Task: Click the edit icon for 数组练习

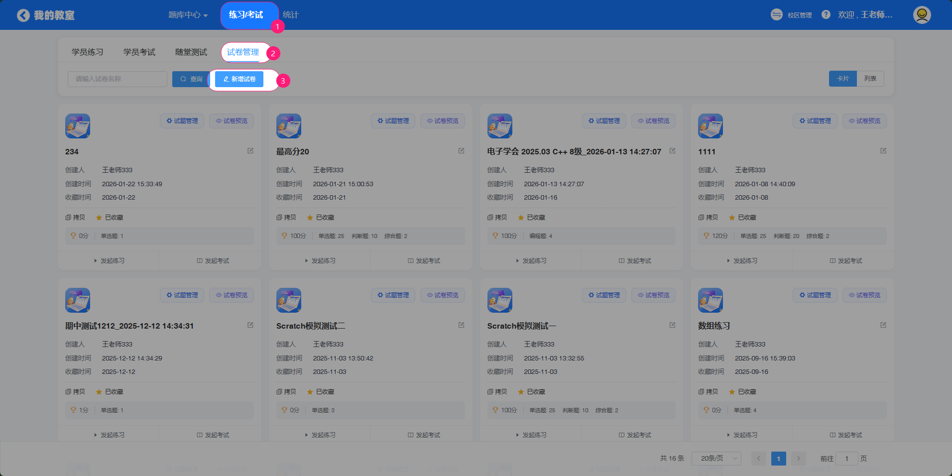Action: tap(883, 325)
